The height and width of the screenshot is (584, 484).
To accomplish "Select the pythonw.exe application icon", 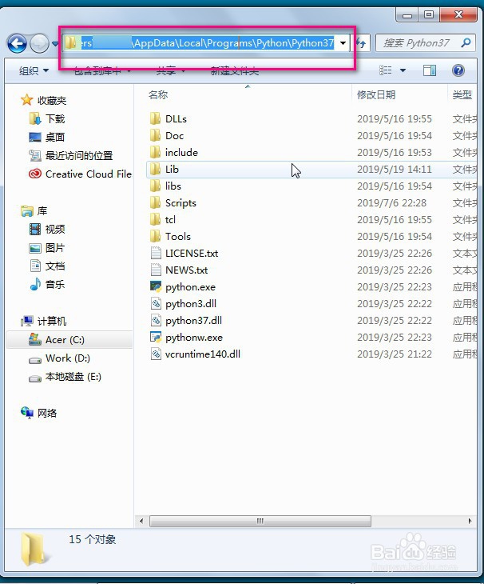I will point(156,337).
